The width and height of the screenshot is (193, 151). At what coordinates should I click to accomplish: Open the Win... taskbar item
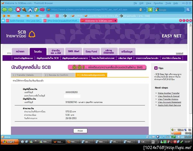click(x=45, y=142)
